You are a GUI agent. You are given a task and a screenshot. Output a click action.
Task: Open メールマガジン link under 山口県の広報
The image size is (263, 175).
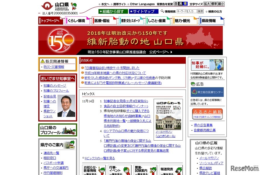point(209,158)
